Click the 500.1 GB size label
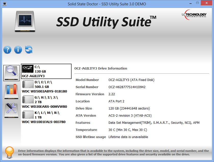The width and height of the screenshot is (214, 162). pos(42,87)
